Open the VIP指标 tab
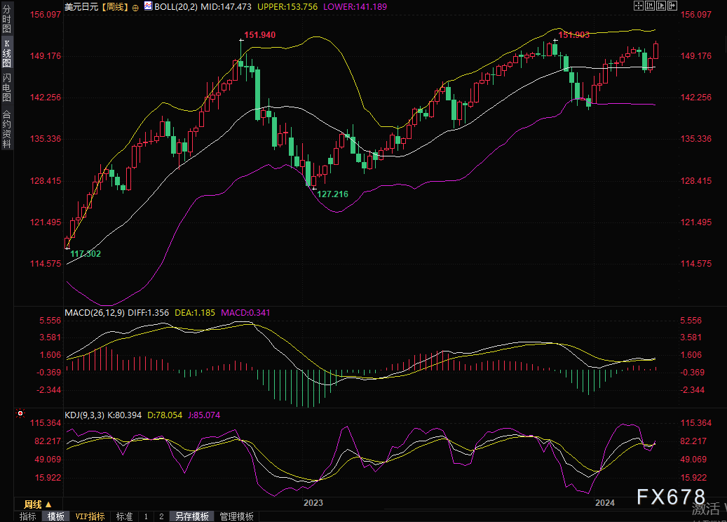Viewport: 727px width, 522px height. 90,516
